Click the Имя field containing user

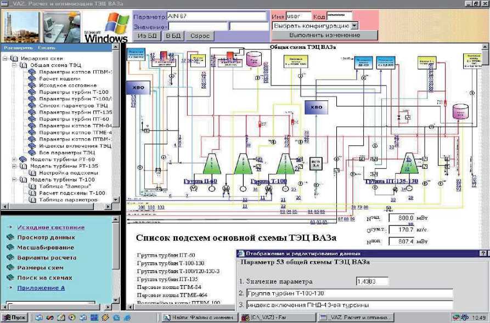coord(298,16)
